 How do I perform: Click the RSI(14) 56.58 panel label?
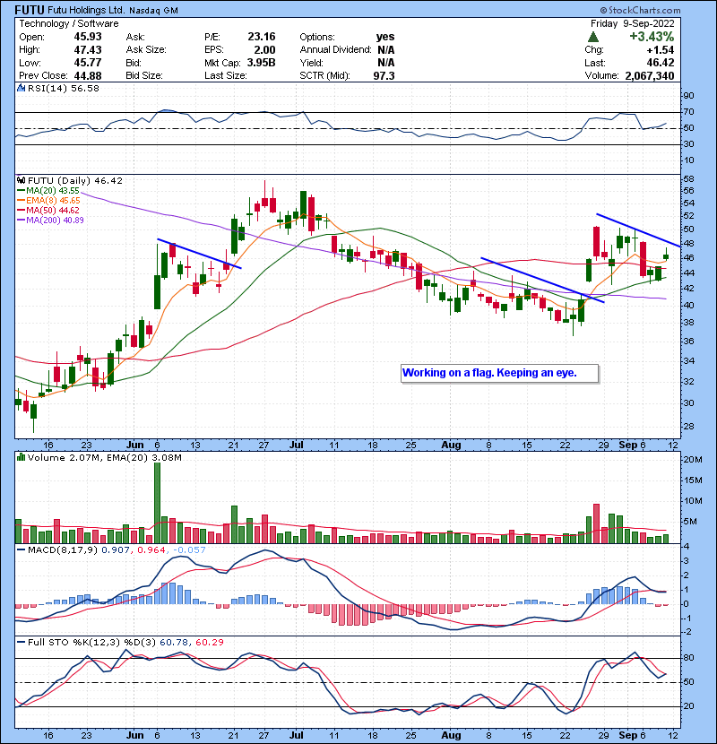pyautogui.click(x=63, y=88)
